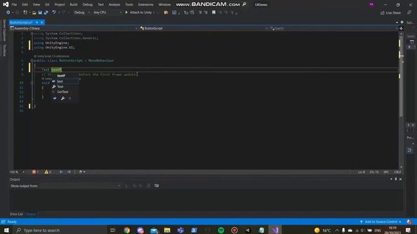Open the Debug menu
The height and width of the screenshot is (234, 417).
tap(87, 5)
